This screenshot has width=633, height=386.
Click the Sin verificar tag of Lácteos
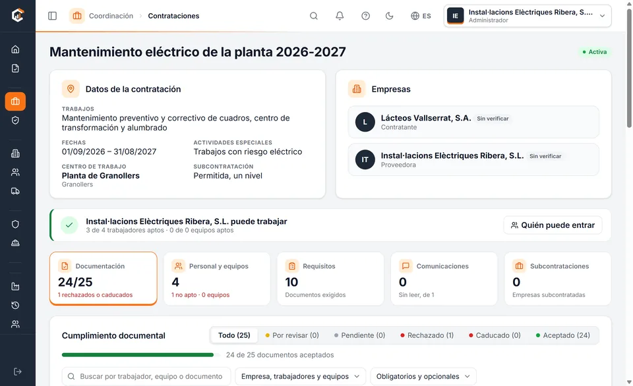pos(493,119)
